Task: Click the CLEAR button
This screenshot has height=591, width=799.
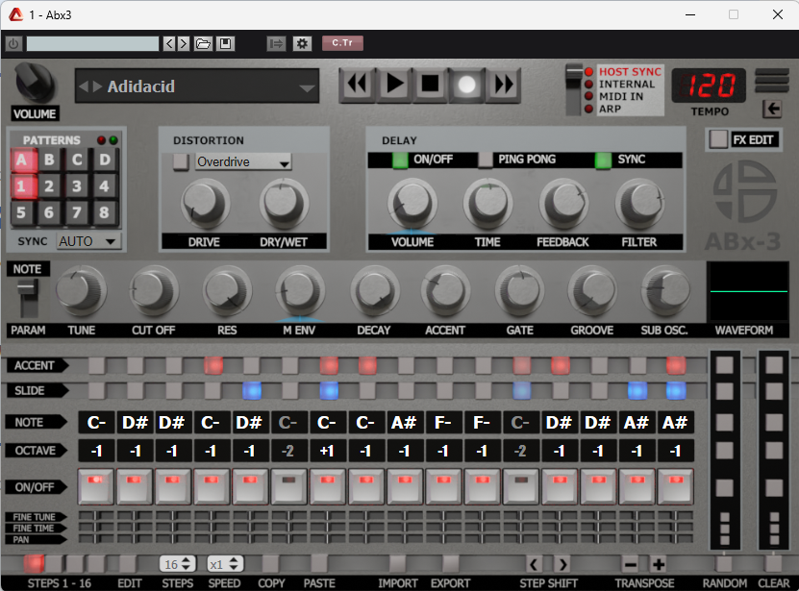Action: click(774, 564)
